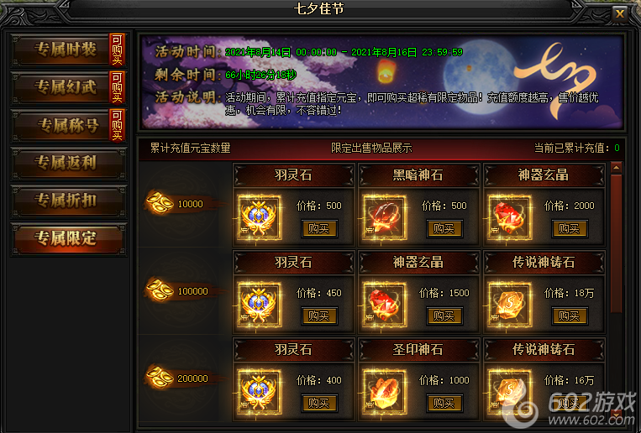
Task: Click the item list scrollbar thumb
Action: (616, 244)
